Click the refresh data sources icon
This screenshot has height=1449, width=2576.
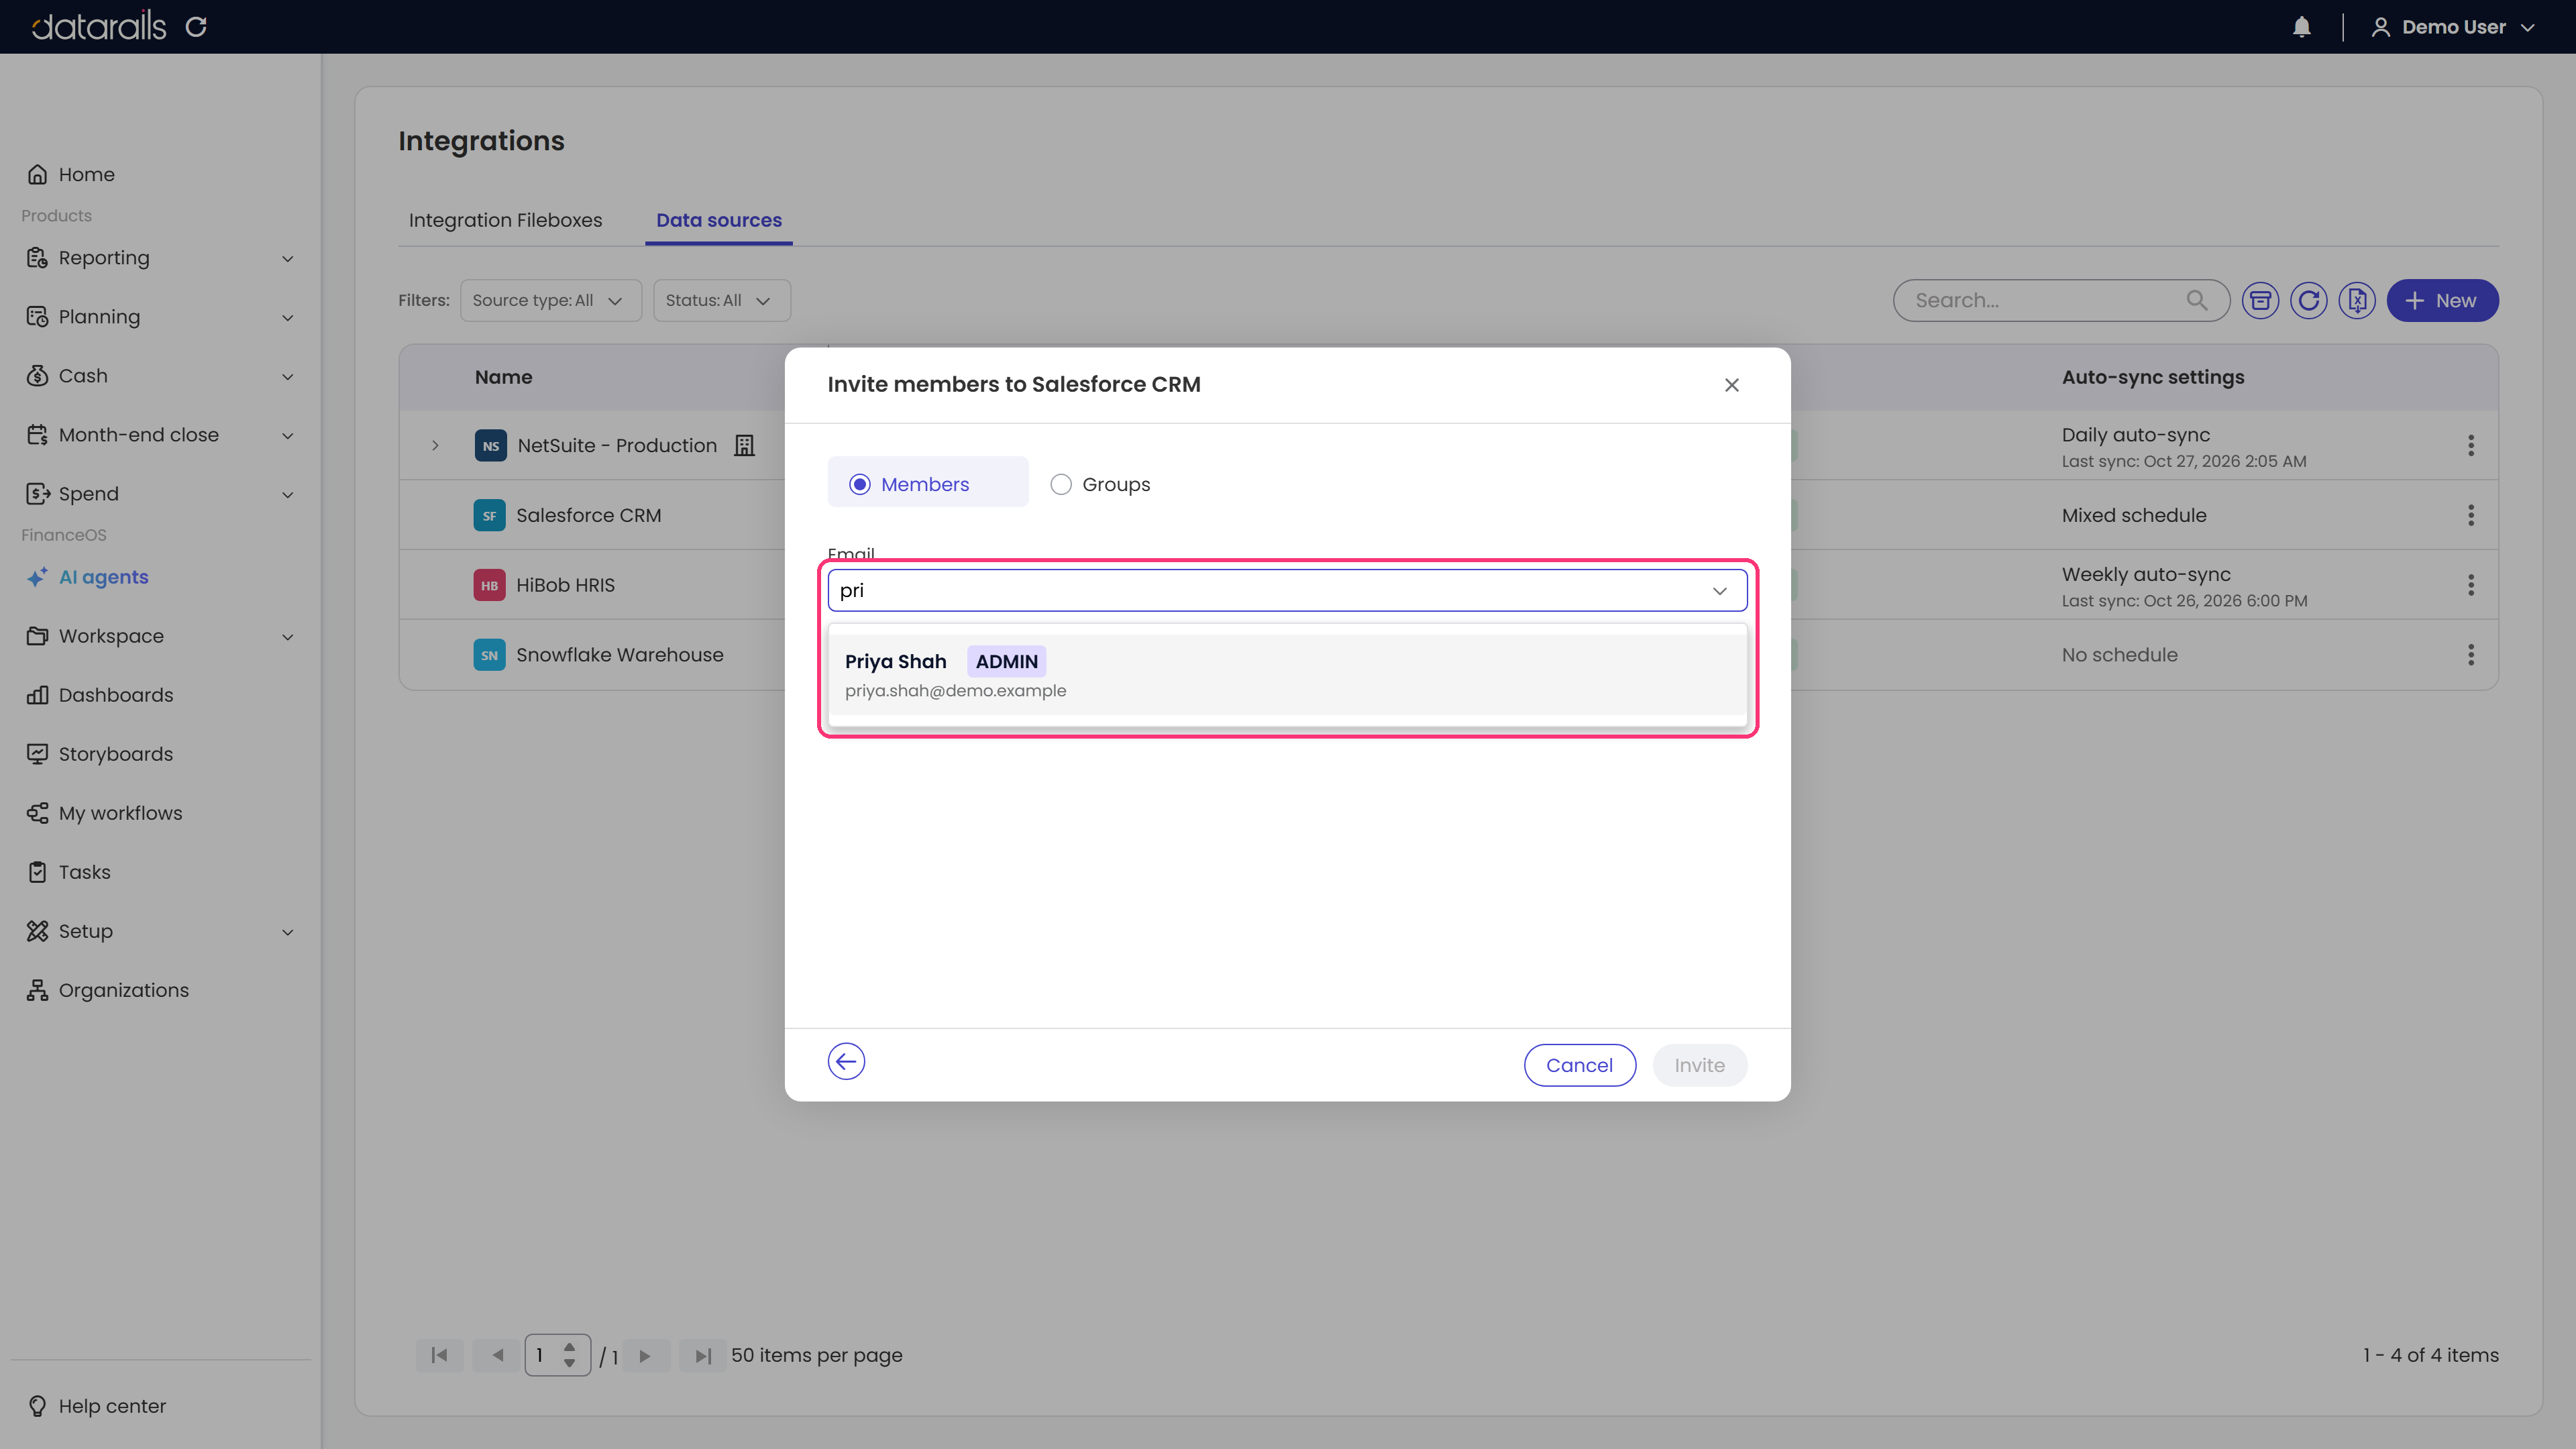pos(2308,300)
